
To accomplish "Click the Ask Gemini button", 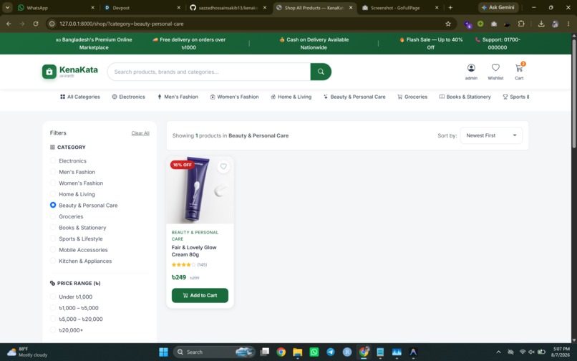I will point(498,7).
